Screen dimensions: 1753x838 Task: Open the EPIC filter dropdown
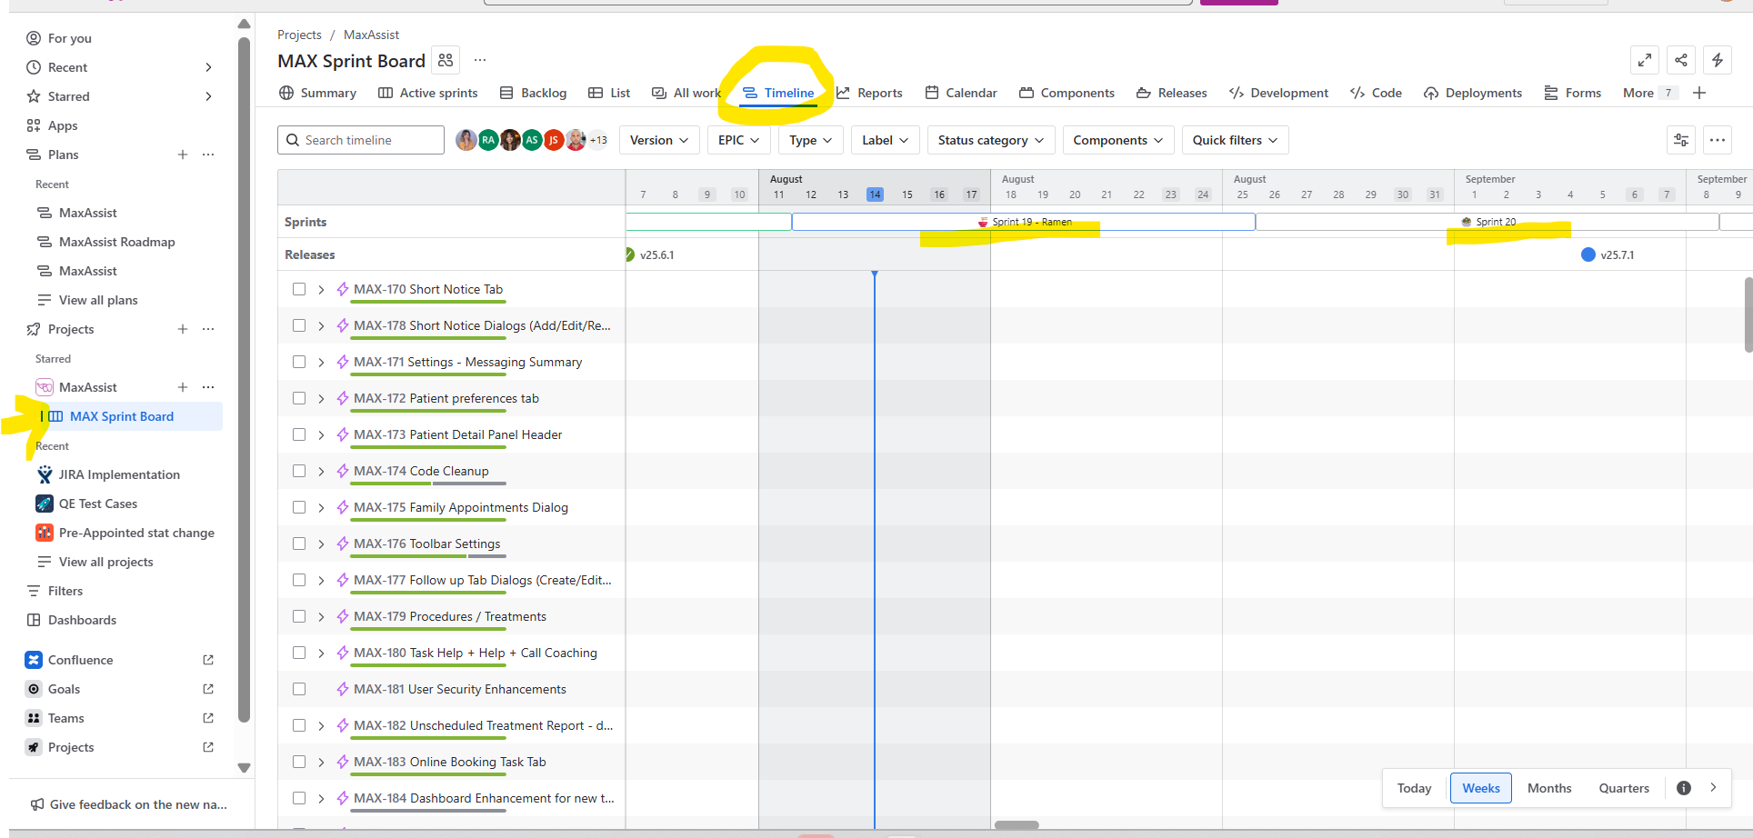tap(737, 140)
